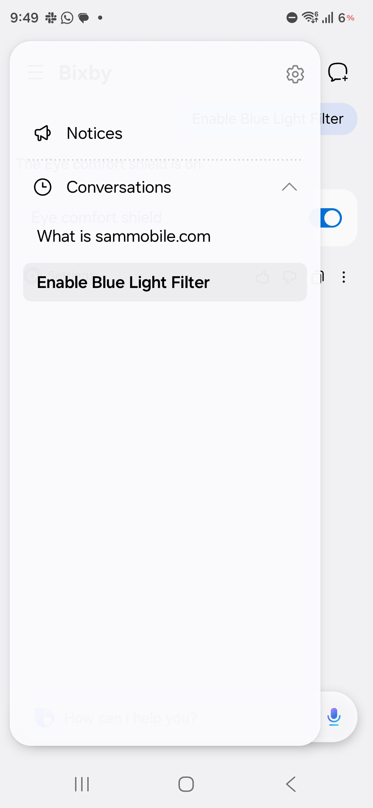Tap the WhatsApp notification icon in status bar

pos(67,18)
